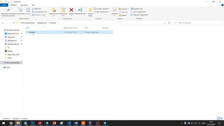Open the File (Файл) tab
Image resolution: width=224 pixels, height=126 pixels.
pyautogui.click(x=4, y=5)
